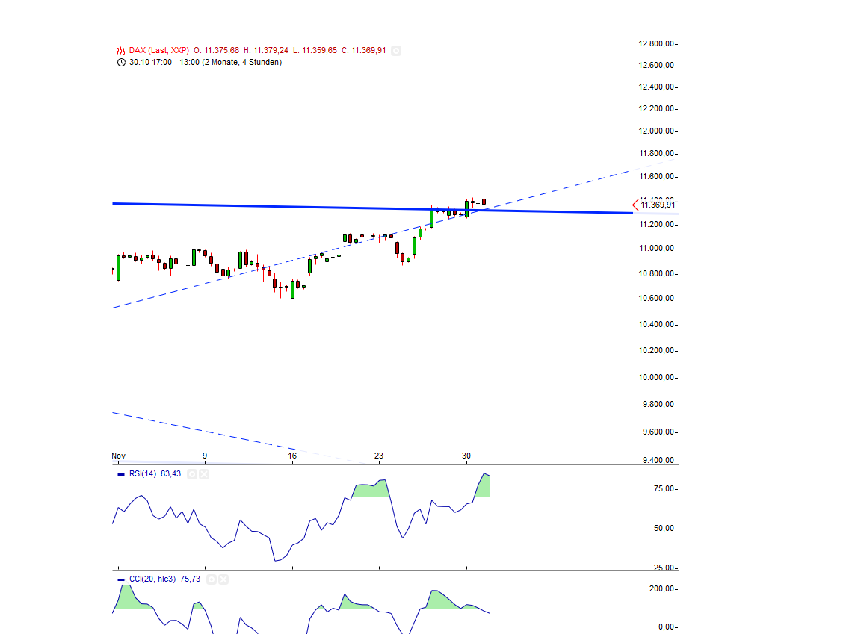Open the CCI(20, hlc3) settings icon

pyautogui.click(x=212, y=579)
